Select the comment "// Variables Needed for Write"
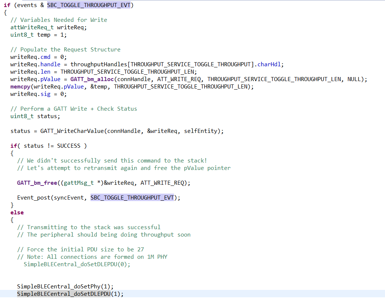 point(59,20)
